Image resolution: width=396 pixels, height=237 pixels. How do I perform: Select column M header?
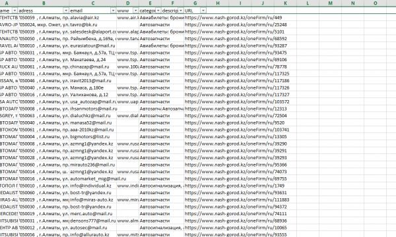tap(330, 3)
